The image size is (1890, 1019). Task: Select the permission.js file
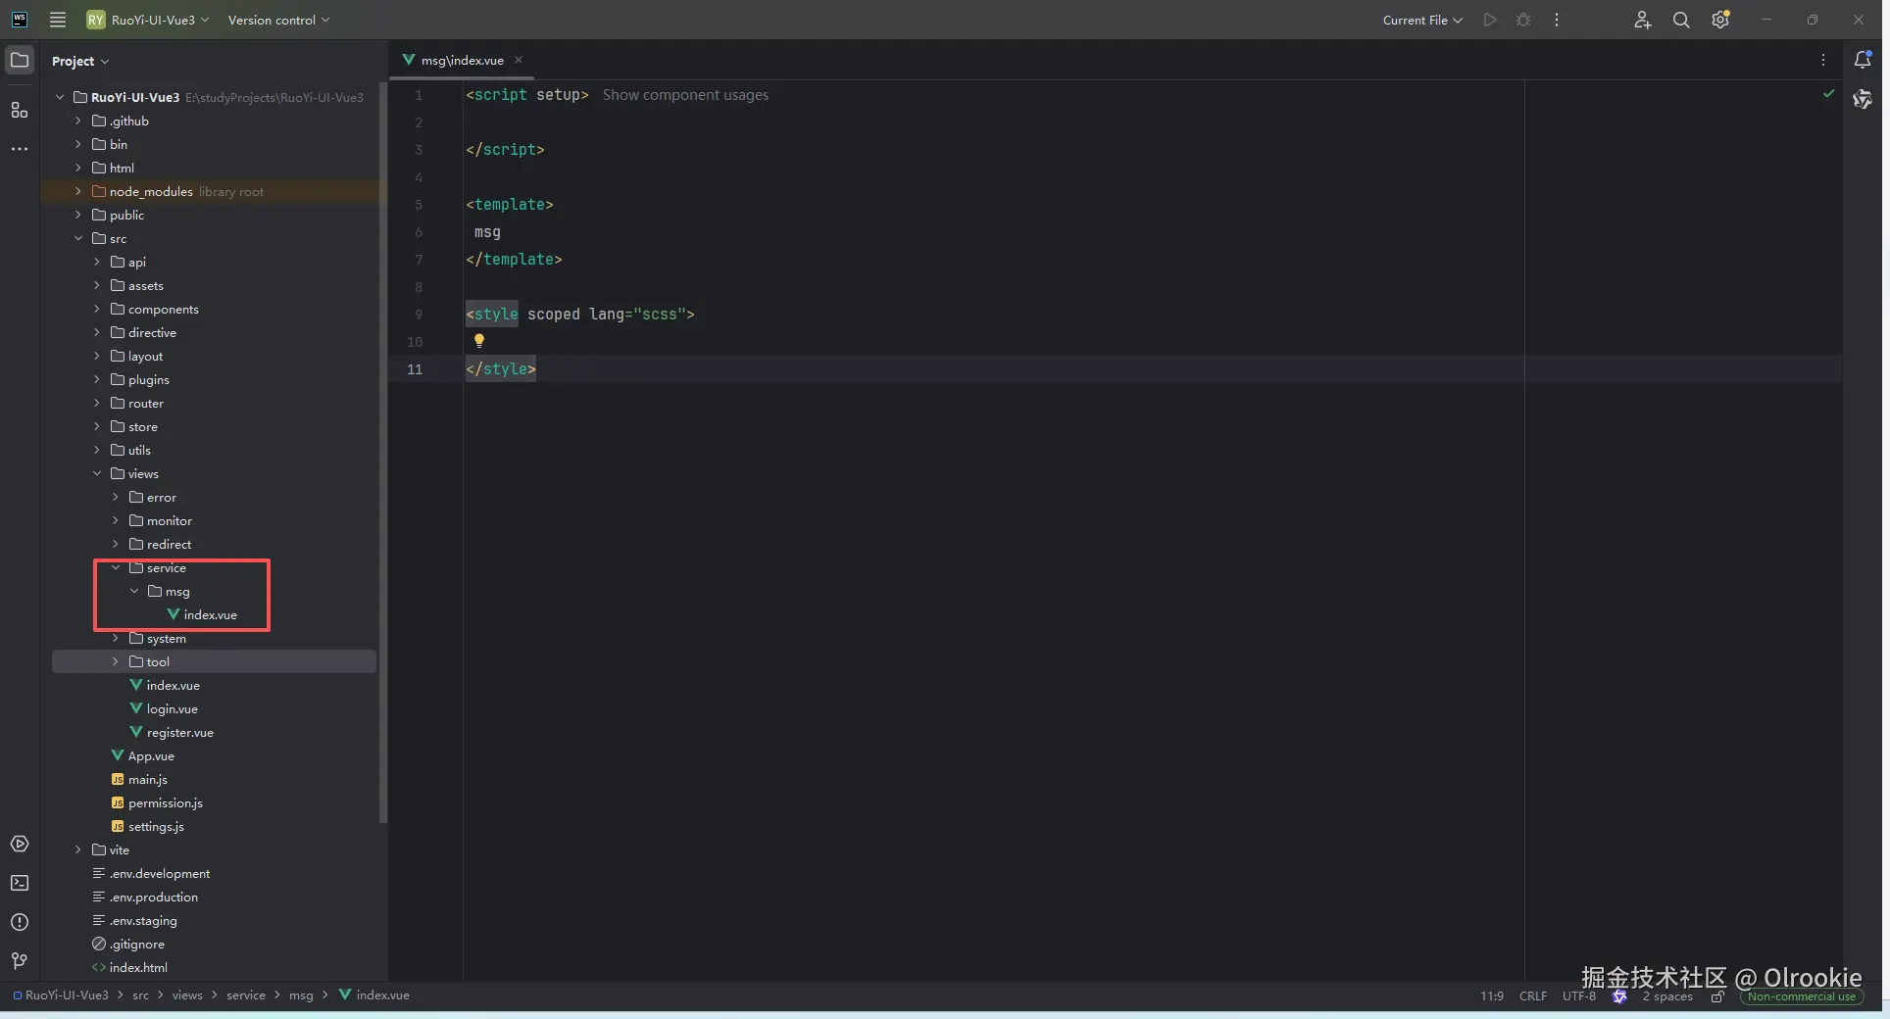point(166,802)
